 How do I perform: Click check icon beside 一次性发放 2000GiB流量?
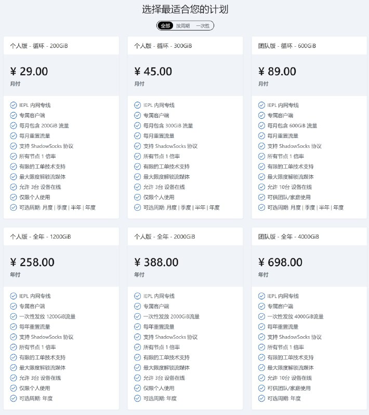[x=137, y=316]
